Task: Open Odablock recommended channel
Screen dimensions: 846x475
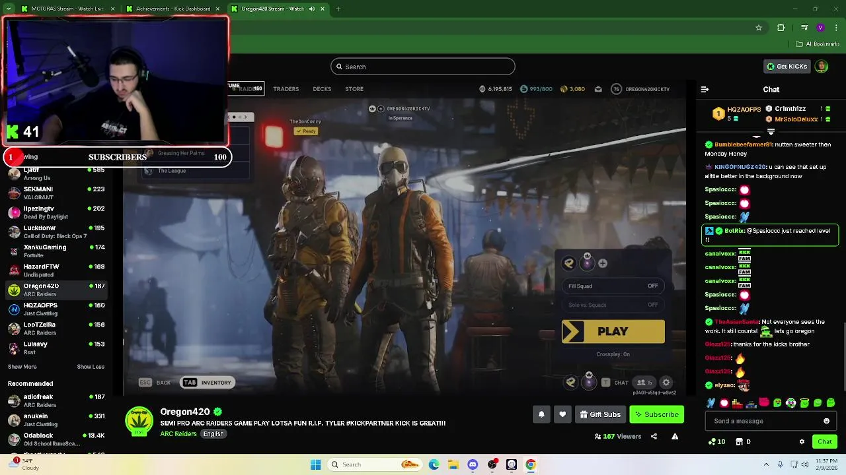Action: (56, 439)
